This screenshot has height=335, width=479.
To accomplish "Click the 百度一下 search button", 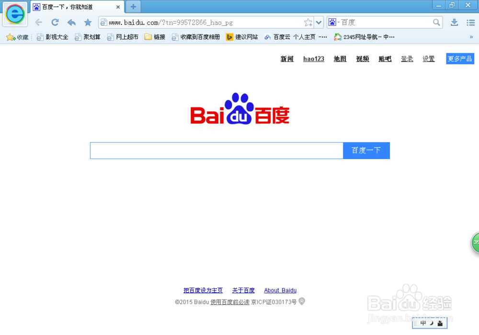I will 366,150.
